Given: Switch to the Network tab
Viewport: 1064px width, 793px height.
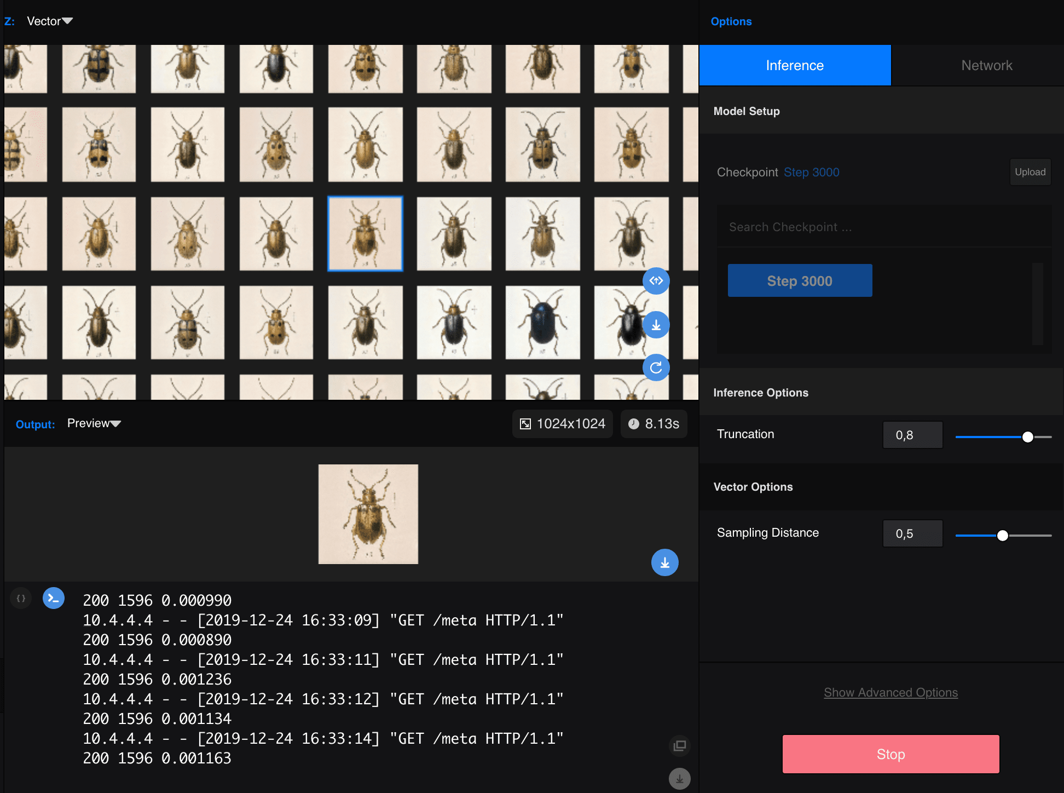Looking at the screenshot, I should click(986, 65).
